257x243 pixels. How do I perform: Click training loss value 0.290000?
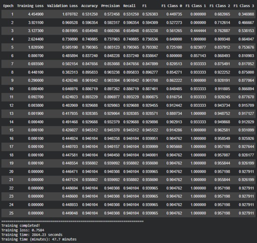coord(36,81)
